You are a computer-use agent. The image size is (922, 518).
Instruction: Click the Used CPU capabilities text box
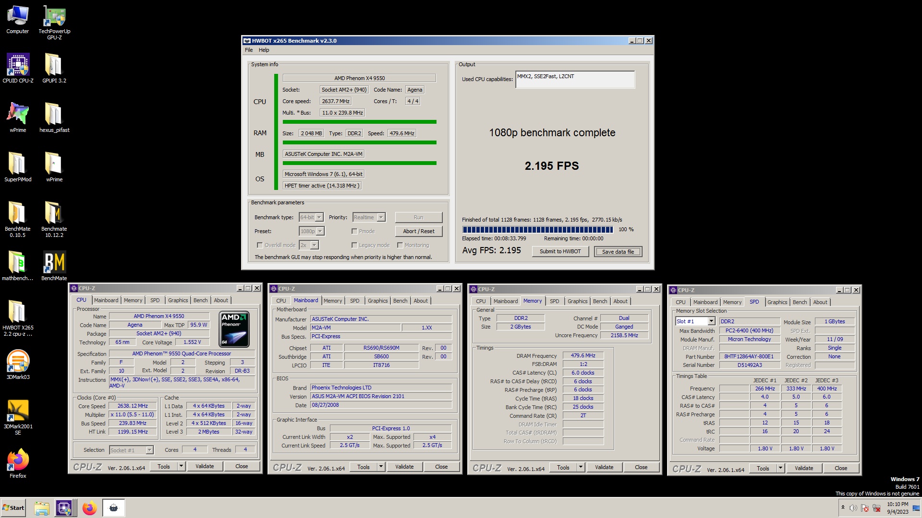[575, 80]
